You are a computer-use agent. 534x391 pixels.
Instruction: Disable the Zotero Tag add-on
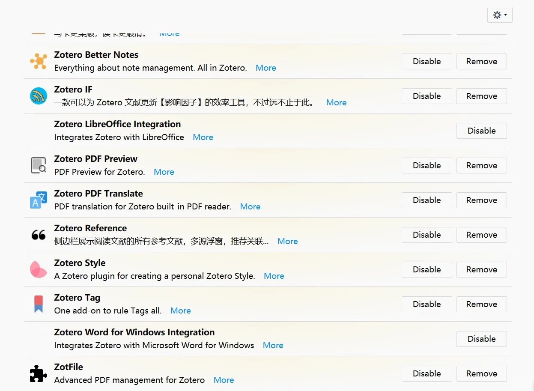pyautogui.click(x=427, y=304)
